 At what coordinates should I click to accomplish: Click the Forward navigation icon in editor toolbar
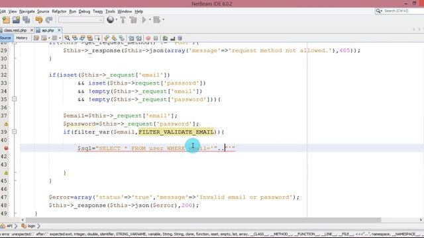click(54, 38)
